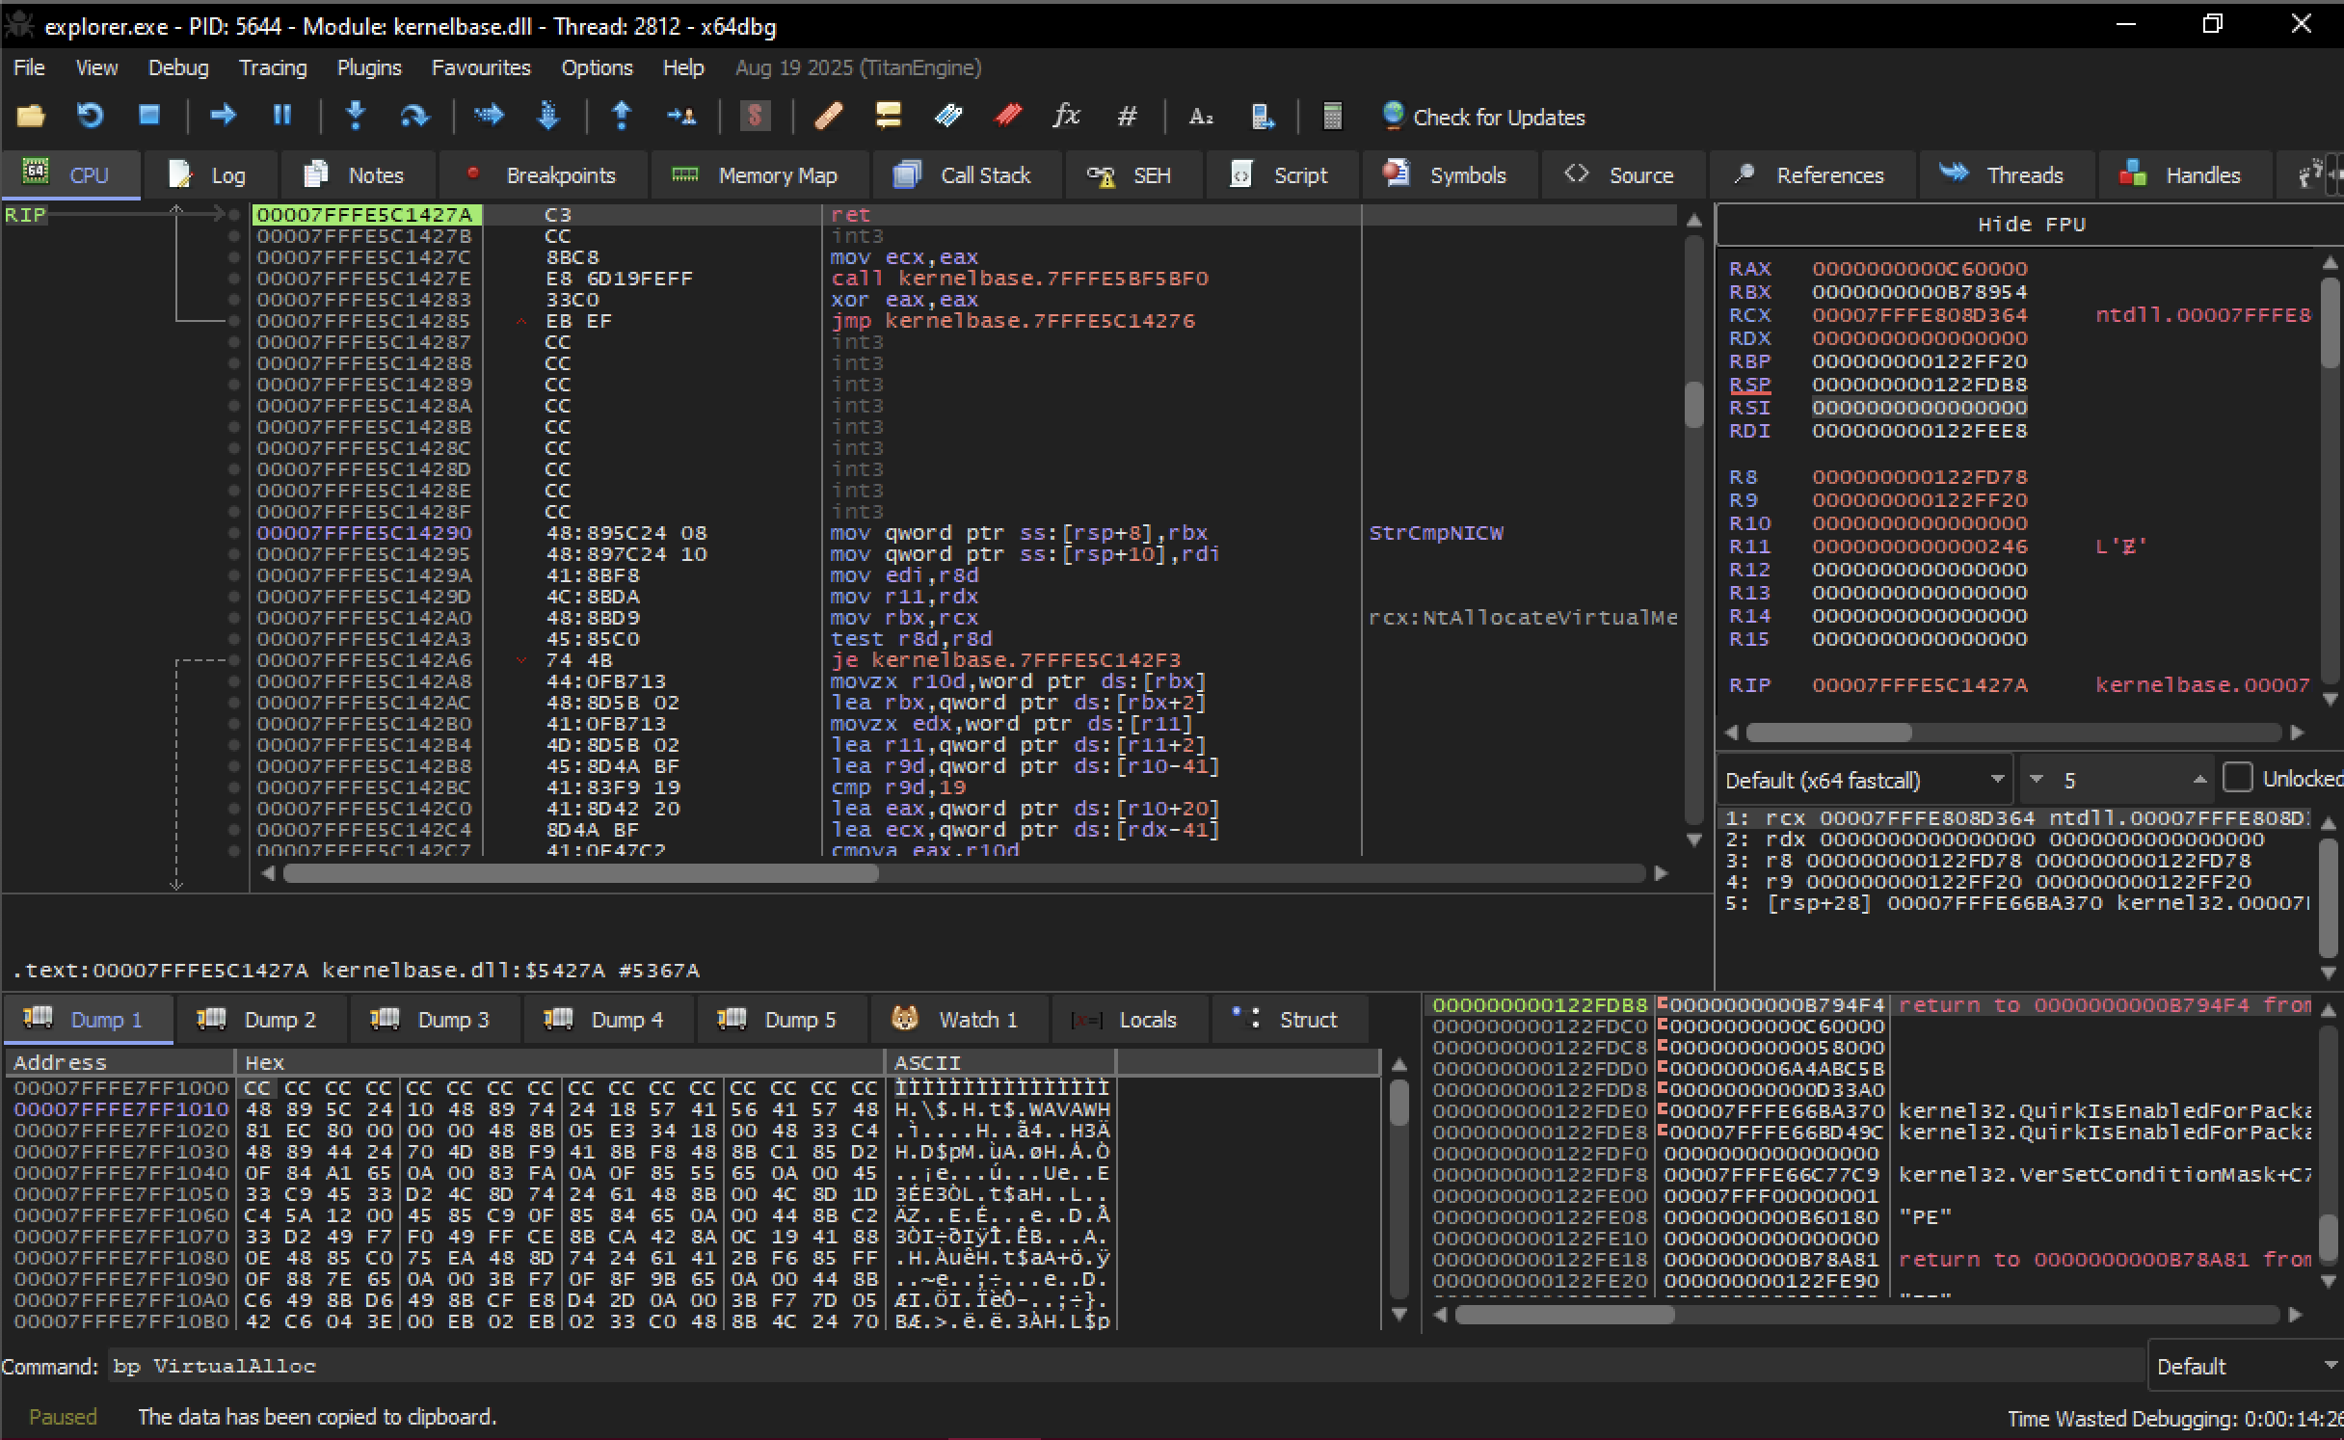Toggle the Unlocked checkbox
The height and width of the screenshot is (1440, 2344).
click(x=2237, y=779)
